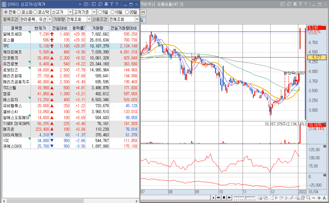Select the 큐에스아이 stock row
Image resolution: width=329 pixels, height=203 pixels.
pos(70,146)
